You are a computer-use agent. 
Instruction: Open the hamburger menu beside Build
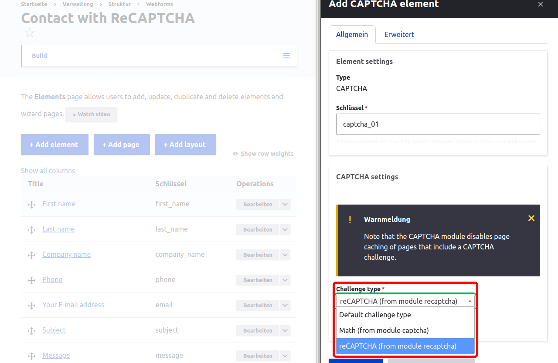286,56
